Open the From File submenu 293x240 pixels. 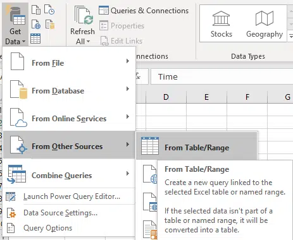[x=69, y=62]
